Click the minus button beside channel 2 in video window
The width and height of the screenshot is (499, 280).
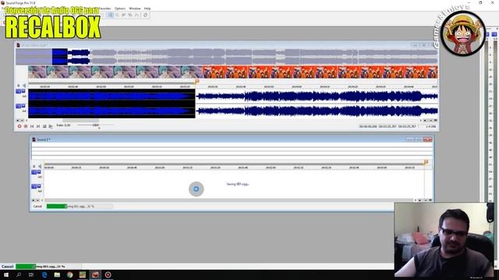click(23, 106)
